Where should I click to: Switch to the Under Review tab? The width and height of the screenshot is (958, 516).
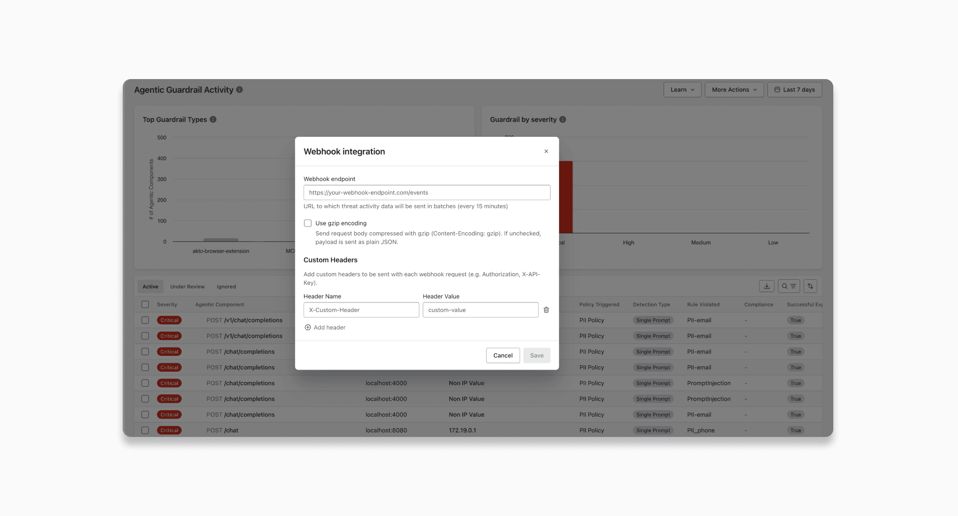(x=188, y=287)
